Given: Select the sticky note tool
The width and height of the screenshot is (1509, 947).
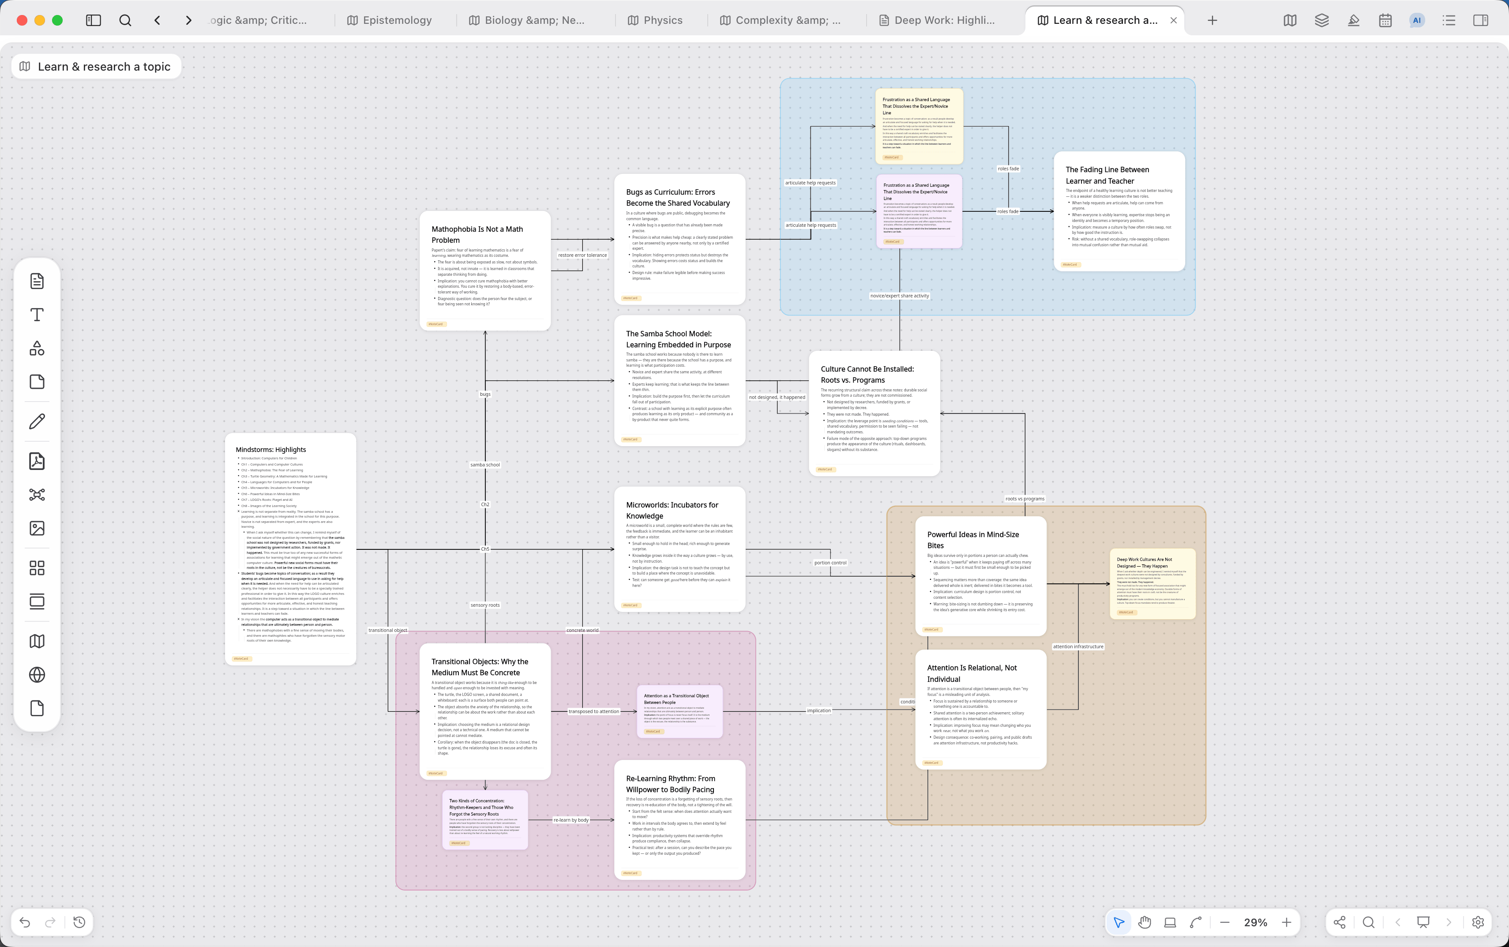Looking at the screenshot, I should pos(37,381).
